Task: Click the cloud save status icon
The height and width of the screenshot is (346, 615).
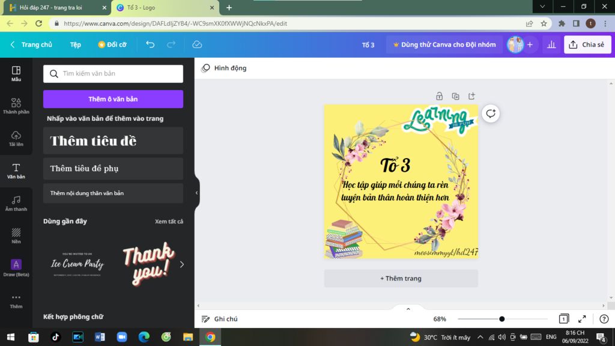Action: [x=197, y=44]
